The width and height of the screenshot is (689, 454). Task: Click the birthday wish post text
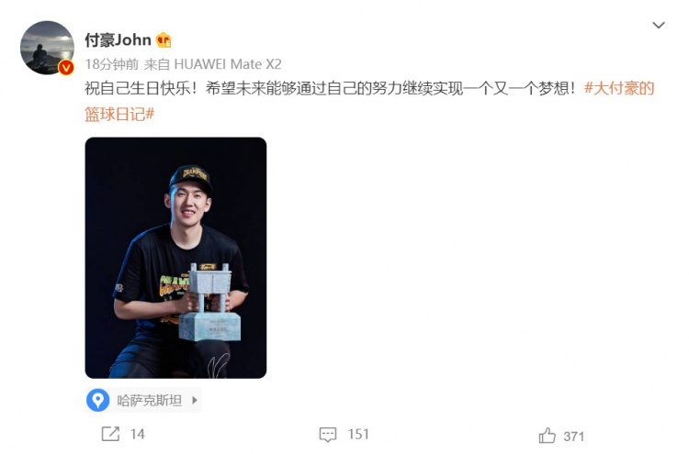click(330, 89)
